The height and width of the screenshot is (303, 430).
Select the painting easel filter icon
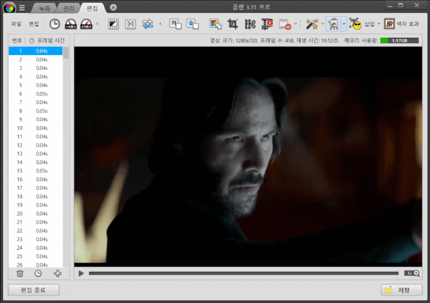pyautogui.click(x=333, y=24)
